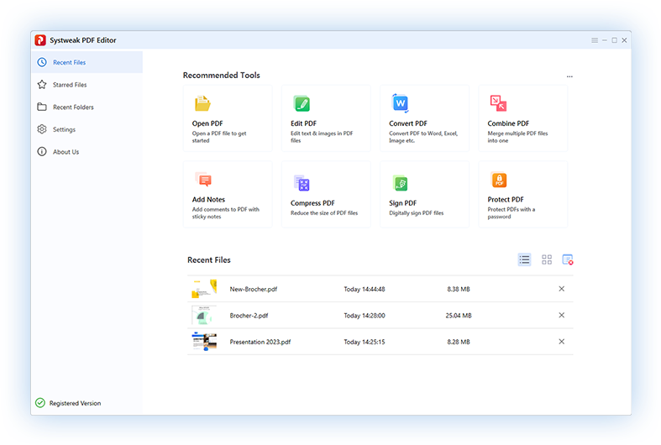Click the Starred Files star icon

pos(42,85)
